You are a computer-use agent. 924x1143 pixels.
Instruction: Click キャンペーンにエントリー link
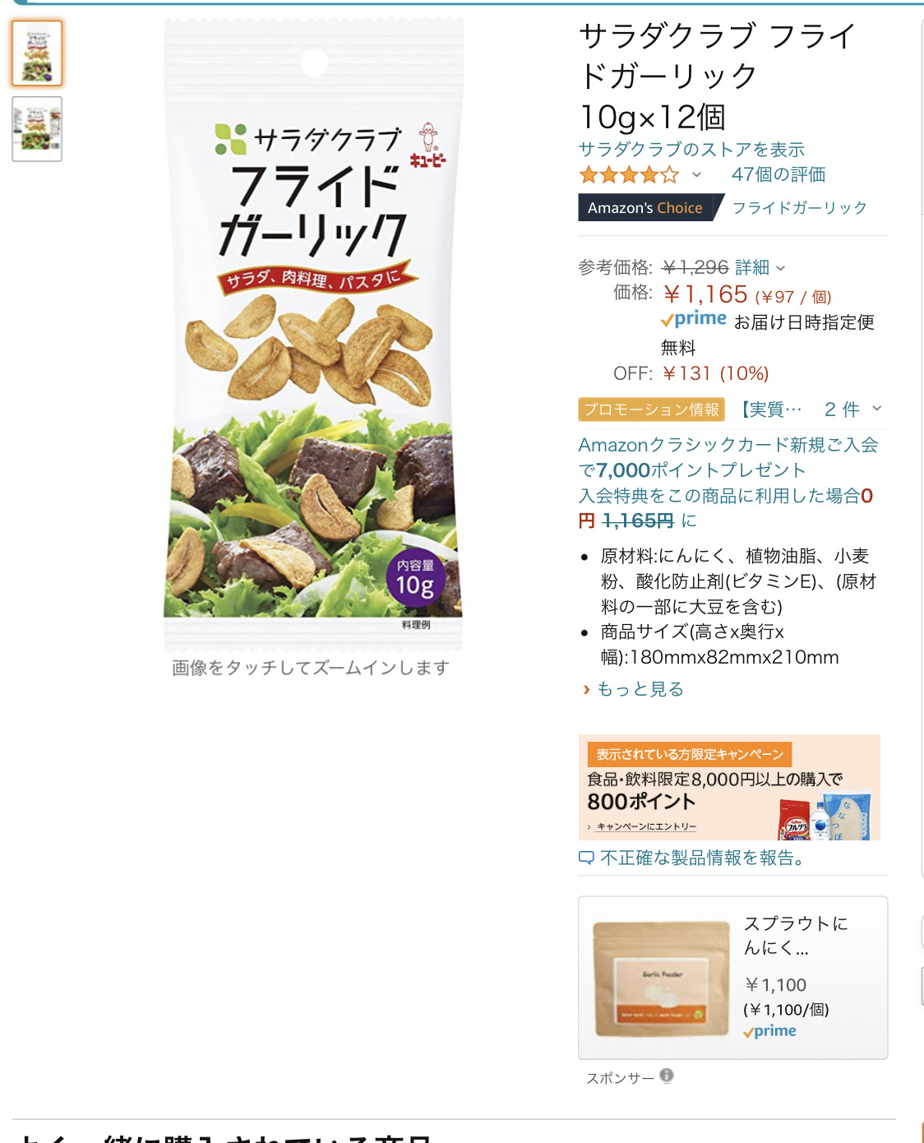tap(646, 826)
